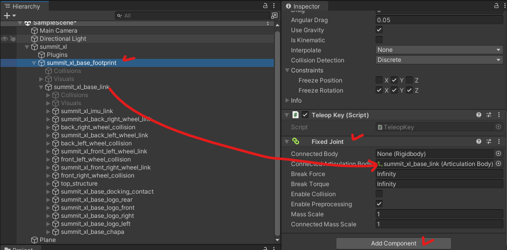Toggle Freeze Position Y checkbox

pyautogui.click(x=394, y=80)
